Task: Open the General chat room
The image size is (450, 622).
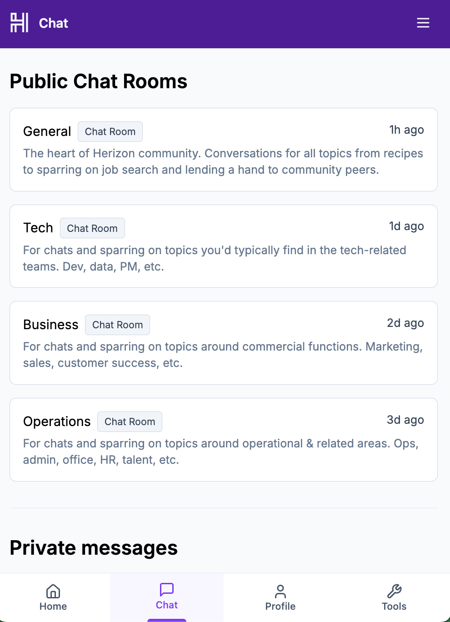Action: [x=47, y=131]
